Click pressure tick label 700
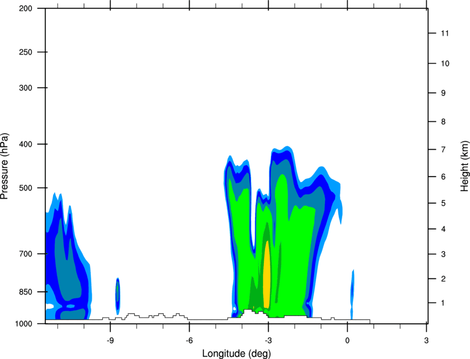 25,254
